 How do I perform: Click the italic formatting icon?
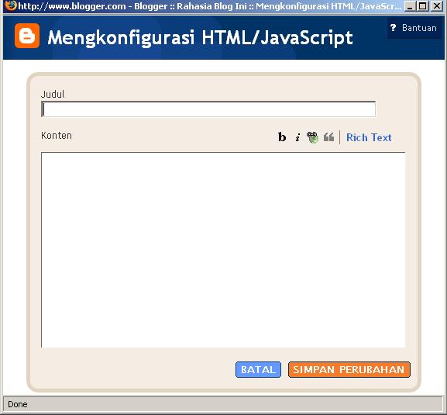297,137
